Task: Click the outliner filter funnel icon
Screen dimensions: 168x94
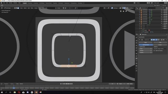Action: coord(163,8)
